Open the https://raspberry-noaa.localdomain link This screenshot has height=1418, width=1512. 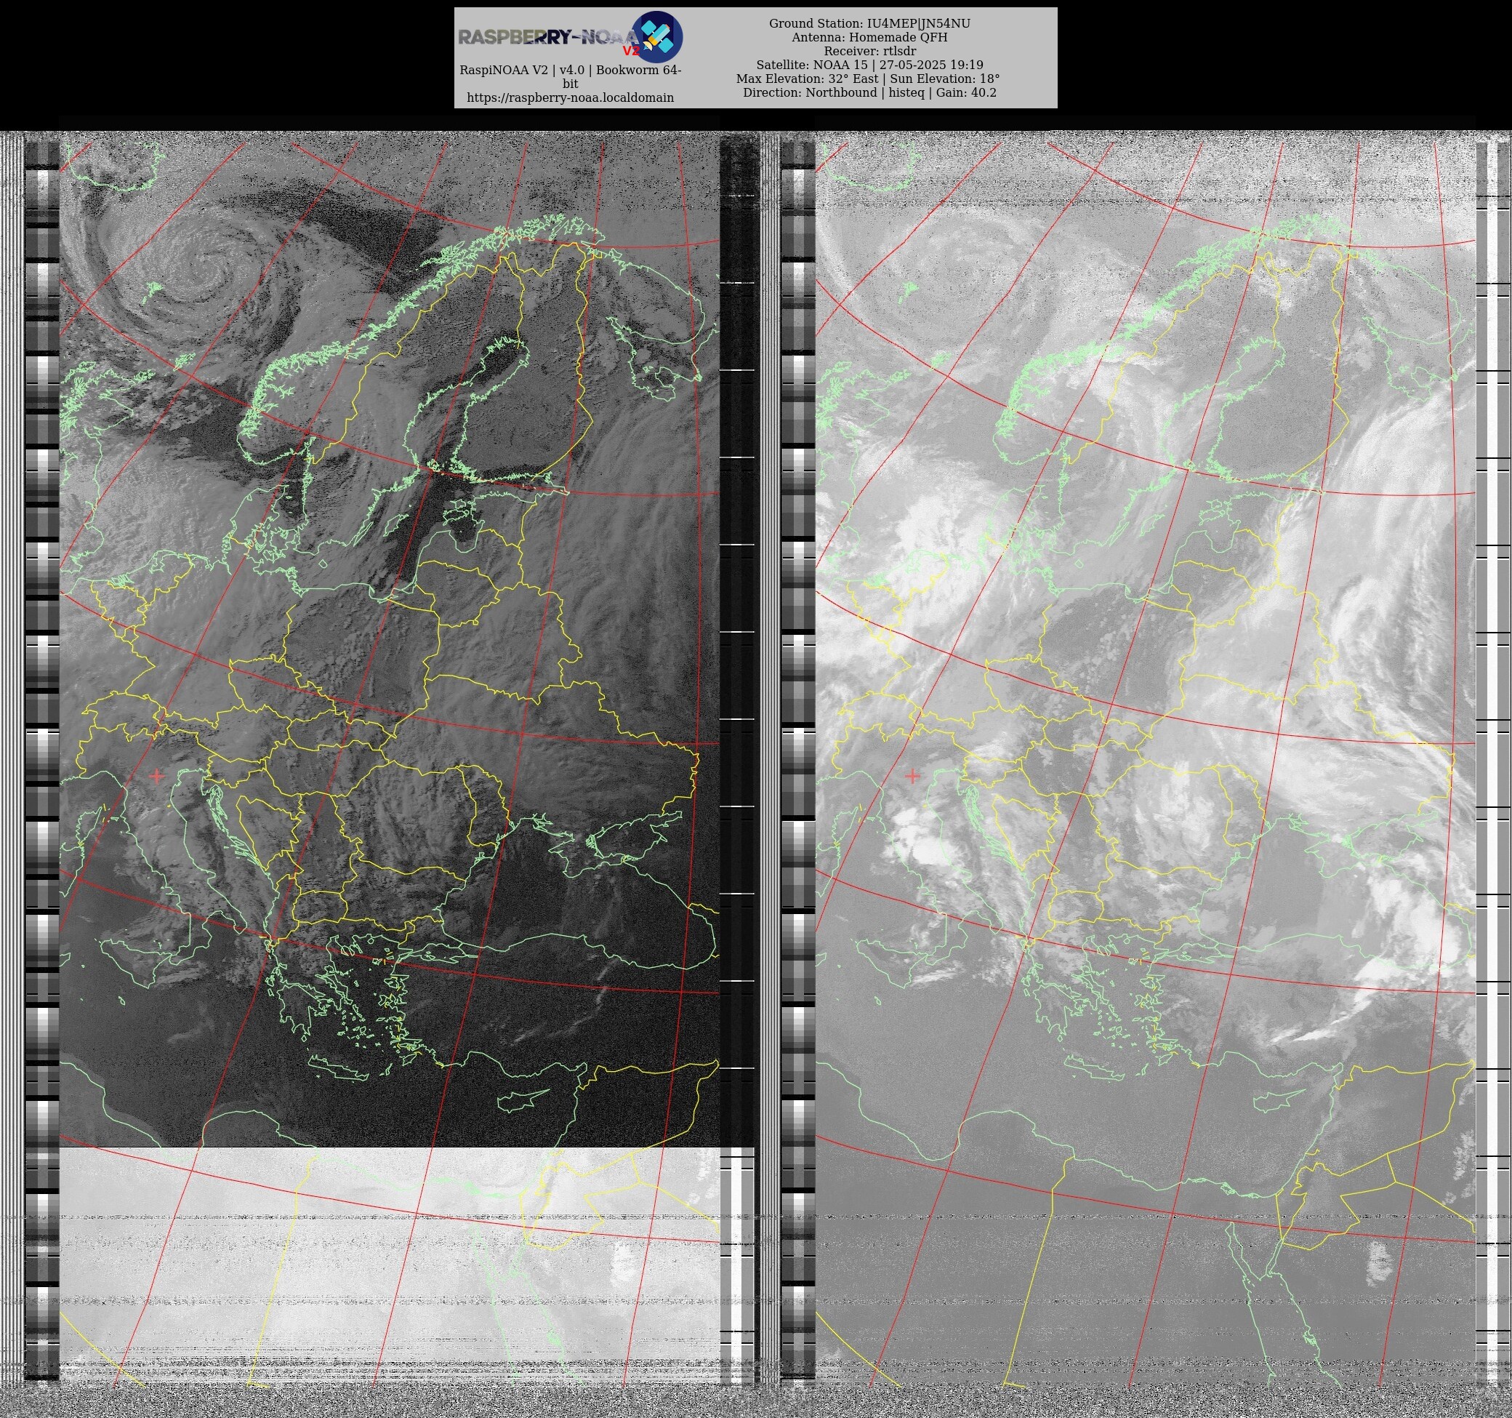tap(571, 97)
